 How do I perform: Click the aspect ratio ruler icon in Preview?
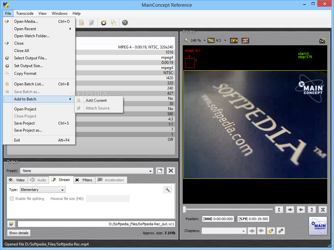click(211, 40)
